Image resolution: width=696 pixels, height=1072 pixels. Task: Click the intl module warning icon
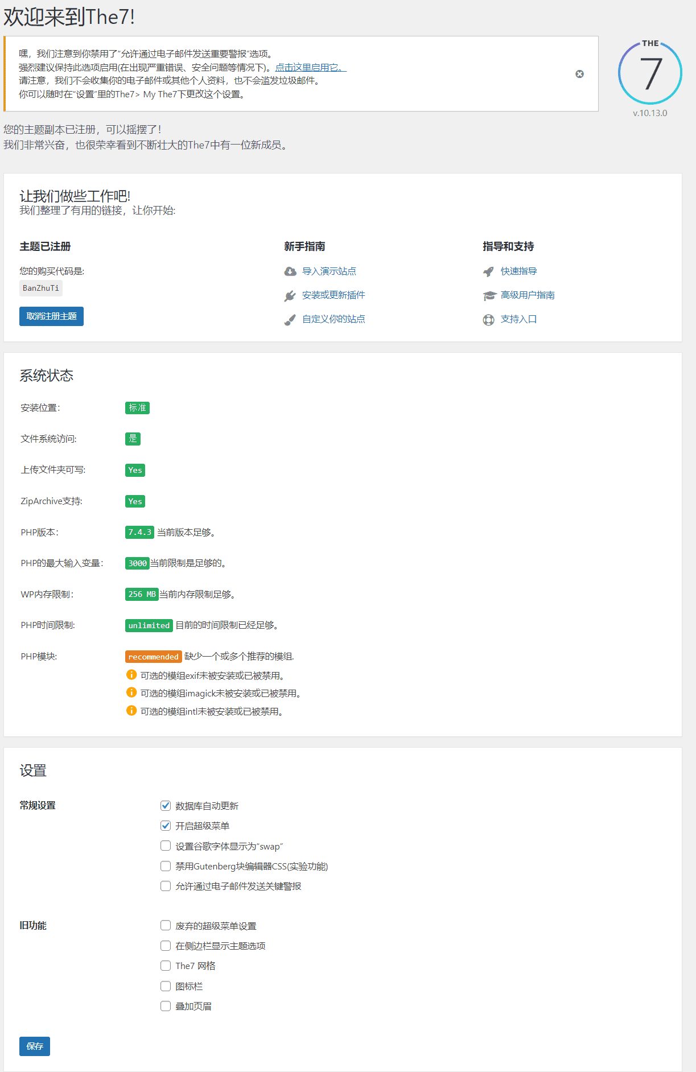pos(131,711)
